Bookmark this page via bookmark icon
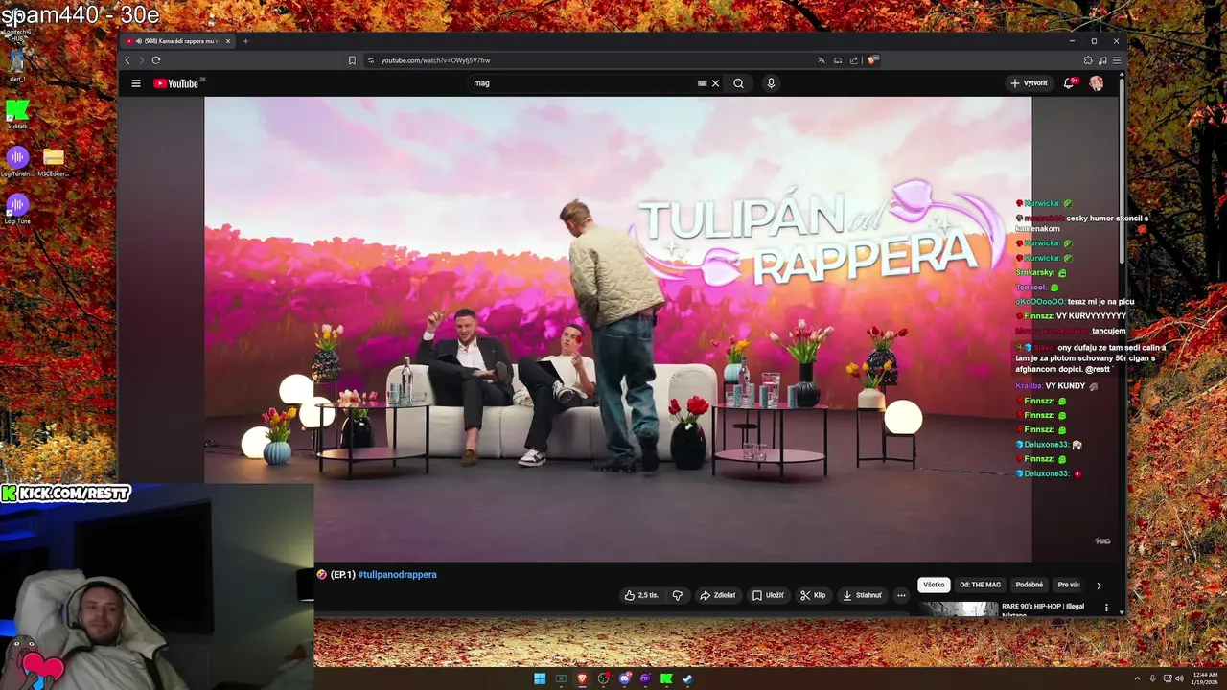The height and width of the screenshot is (690, 1227). click(352, 60)
